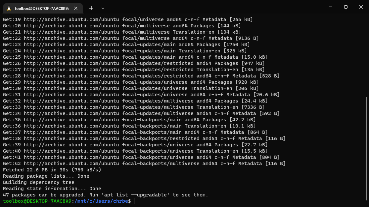
Task: Close the terminal window
Action: tap(361, 7)
